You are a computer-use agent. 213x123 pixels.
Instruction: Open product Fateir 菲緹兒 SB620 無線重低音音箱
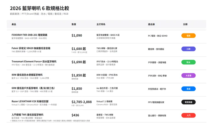(31, 48)
